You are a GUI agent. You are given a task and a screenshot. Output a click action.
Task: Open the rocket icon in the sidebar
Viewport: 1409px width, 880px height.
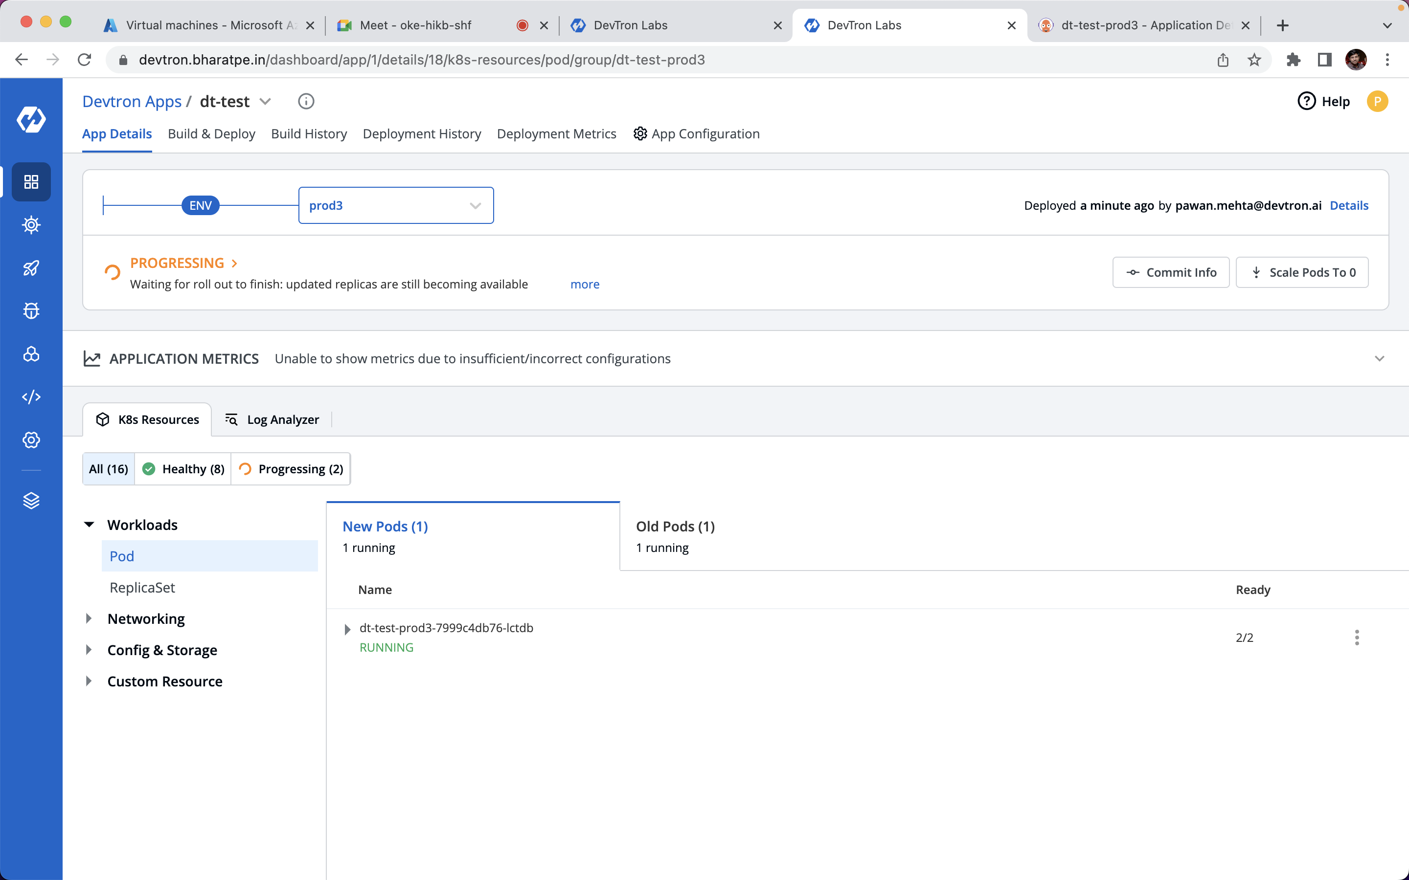pyautogui.click(x=31, y=268)
